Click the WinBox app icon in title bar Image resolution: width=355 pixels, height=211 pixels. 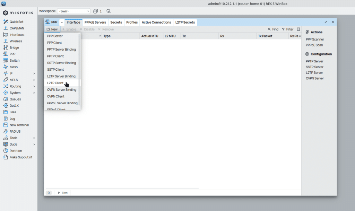[x=3, y=3]
